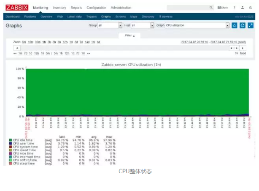This screenshot has width=259, height=191.
Task: Click the left arrow of time slider
Action: click(x=17, y=48)
